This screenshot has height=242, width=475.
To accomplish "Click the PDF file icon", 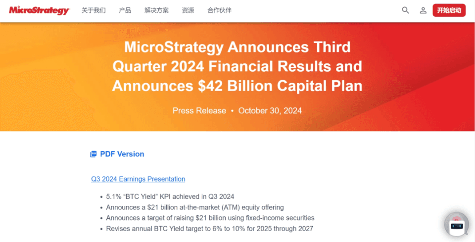I will [x=94, y=154].
